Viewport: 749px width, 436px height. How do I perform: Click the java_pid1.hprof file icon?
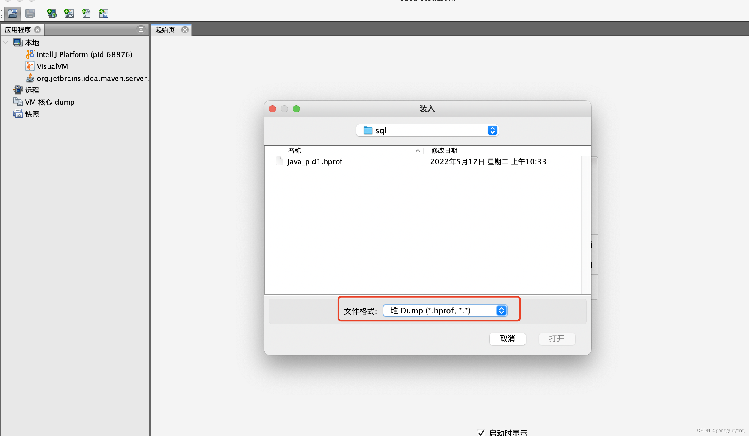pyautogui.click(x=279, y=161)
